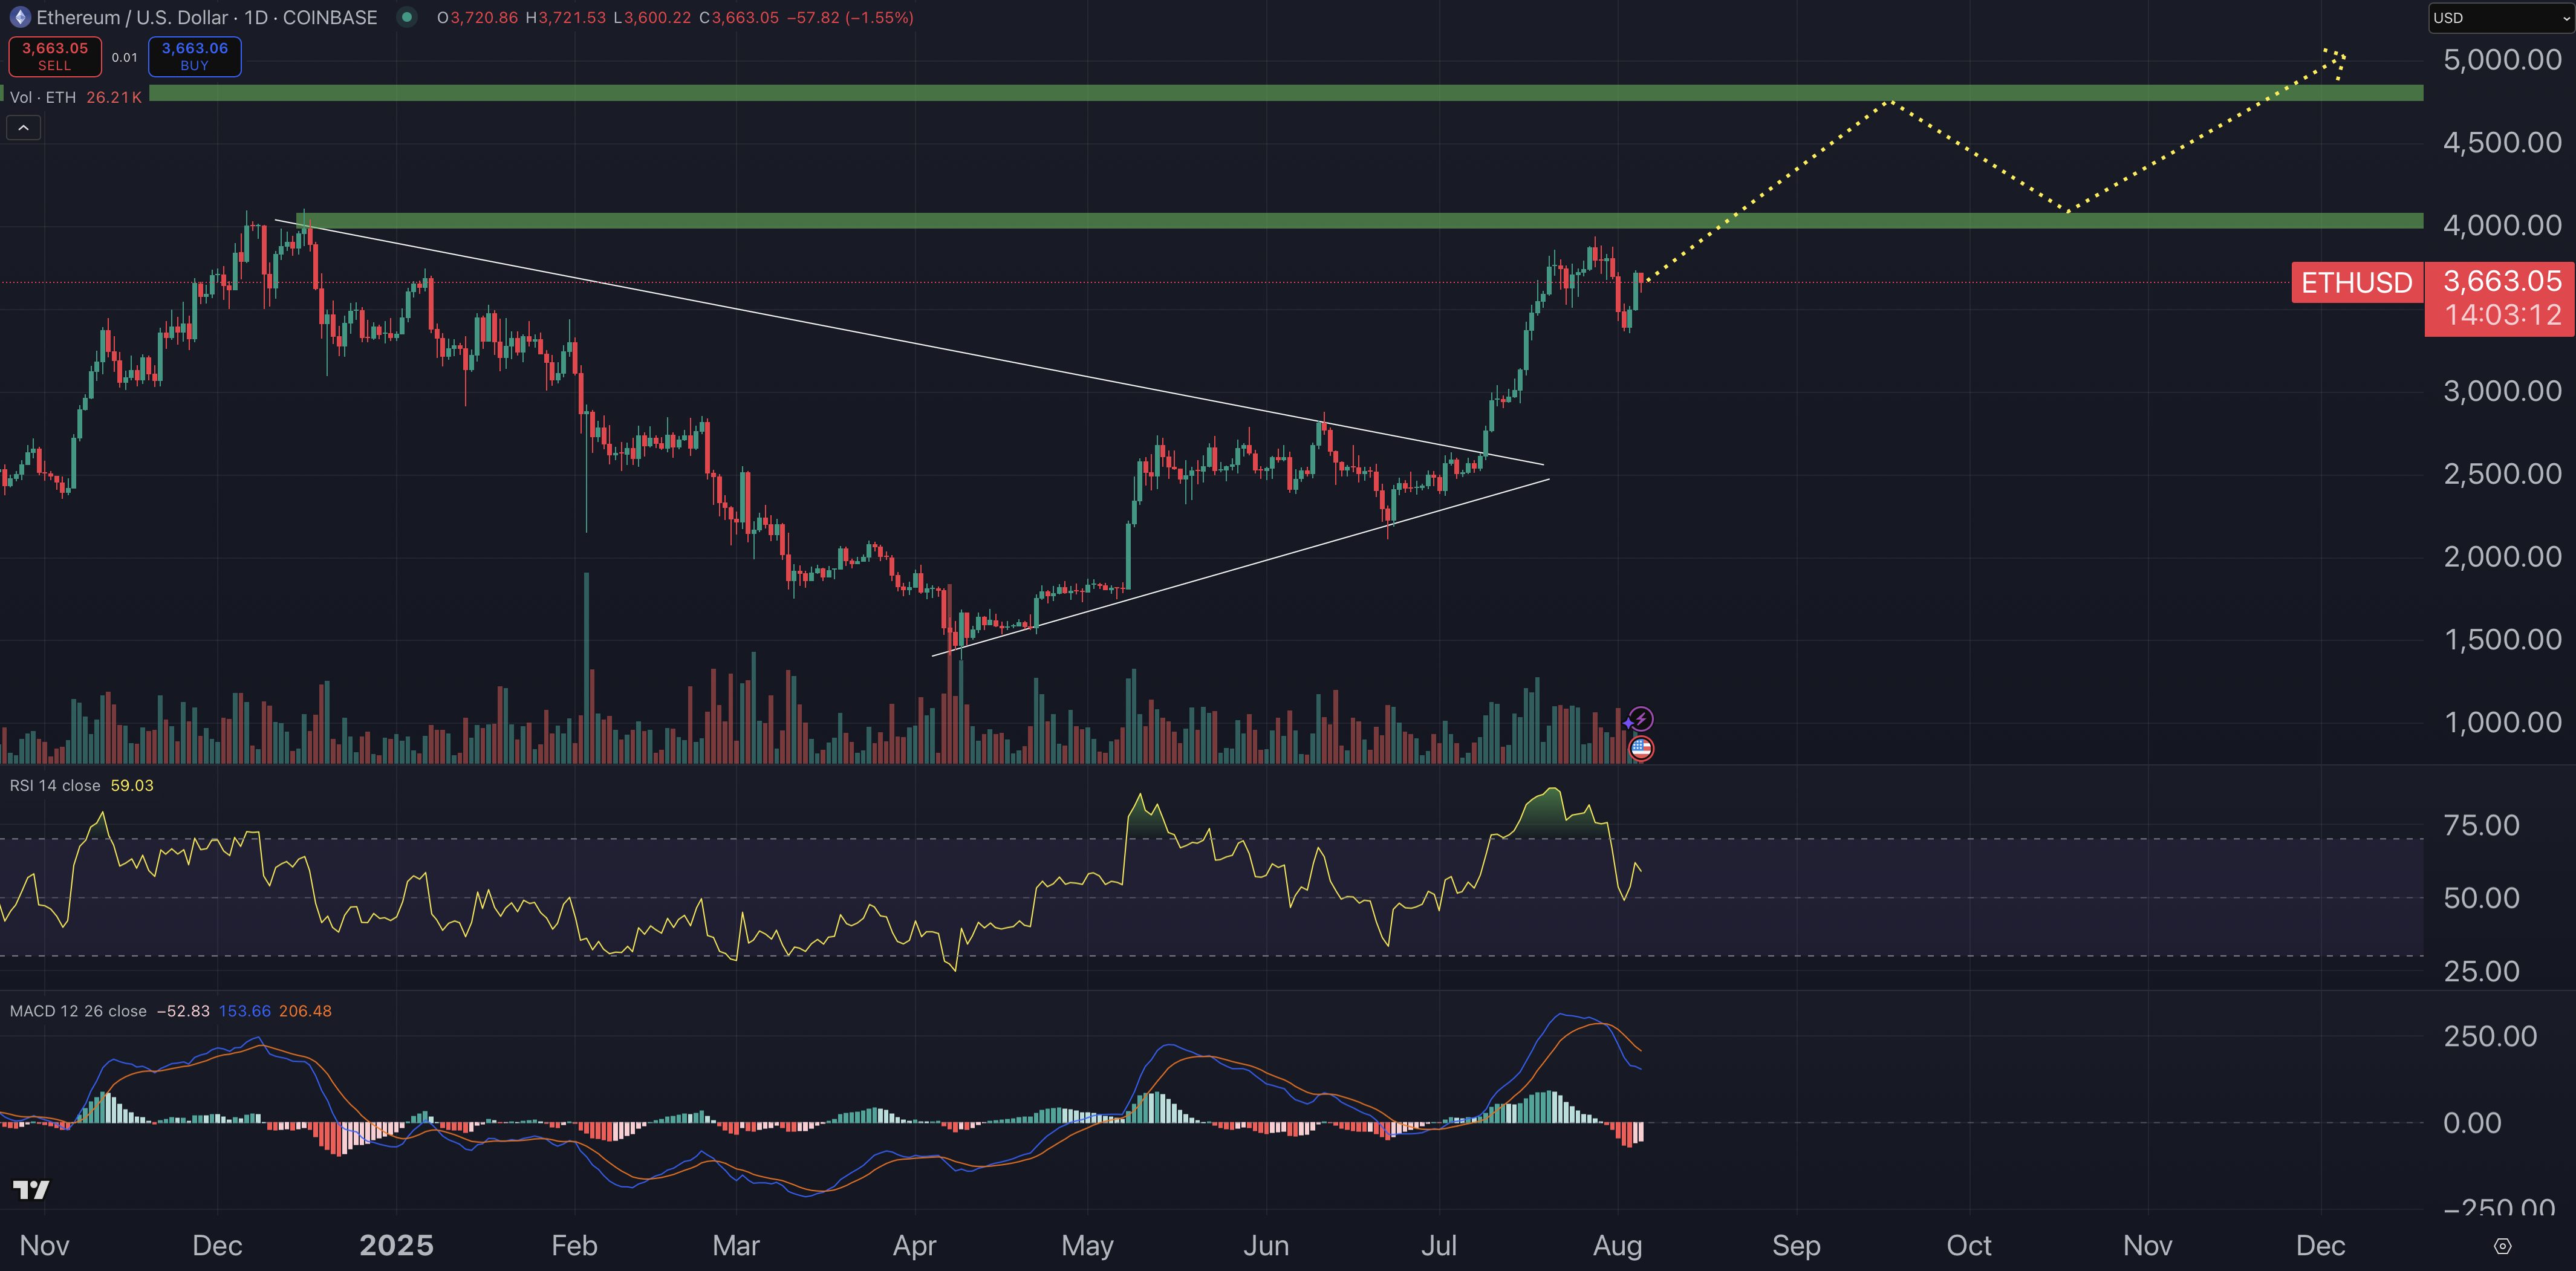The height and width of the screenshot is (1271, 2576).
Task: Click the Aug label on time axis
Action: click(1617, 1246)
